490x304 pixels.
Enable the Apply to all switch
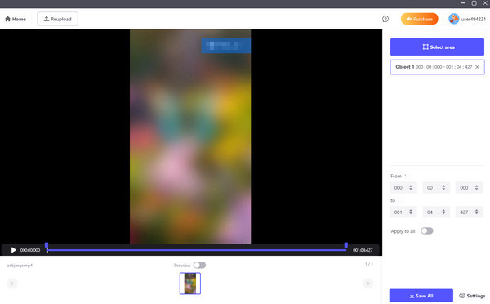tap(427, 231)
